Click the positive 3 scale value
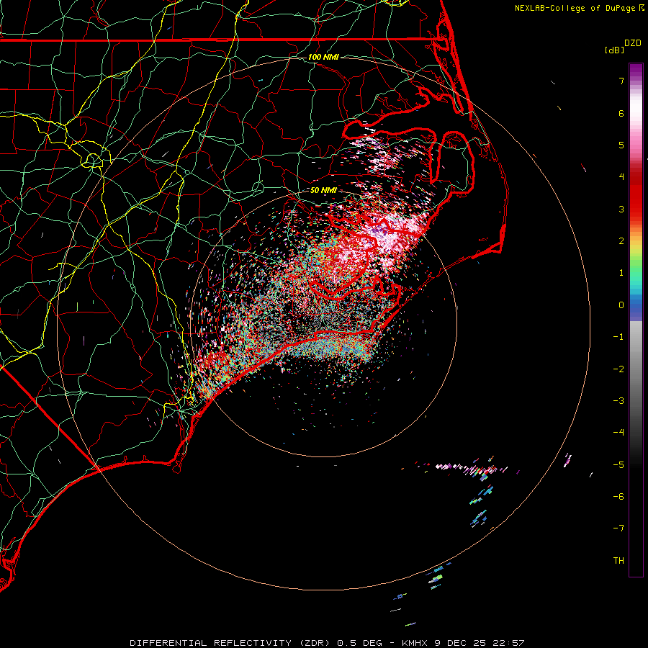This screenshot has height=648, width=648. tap(621, 209)
